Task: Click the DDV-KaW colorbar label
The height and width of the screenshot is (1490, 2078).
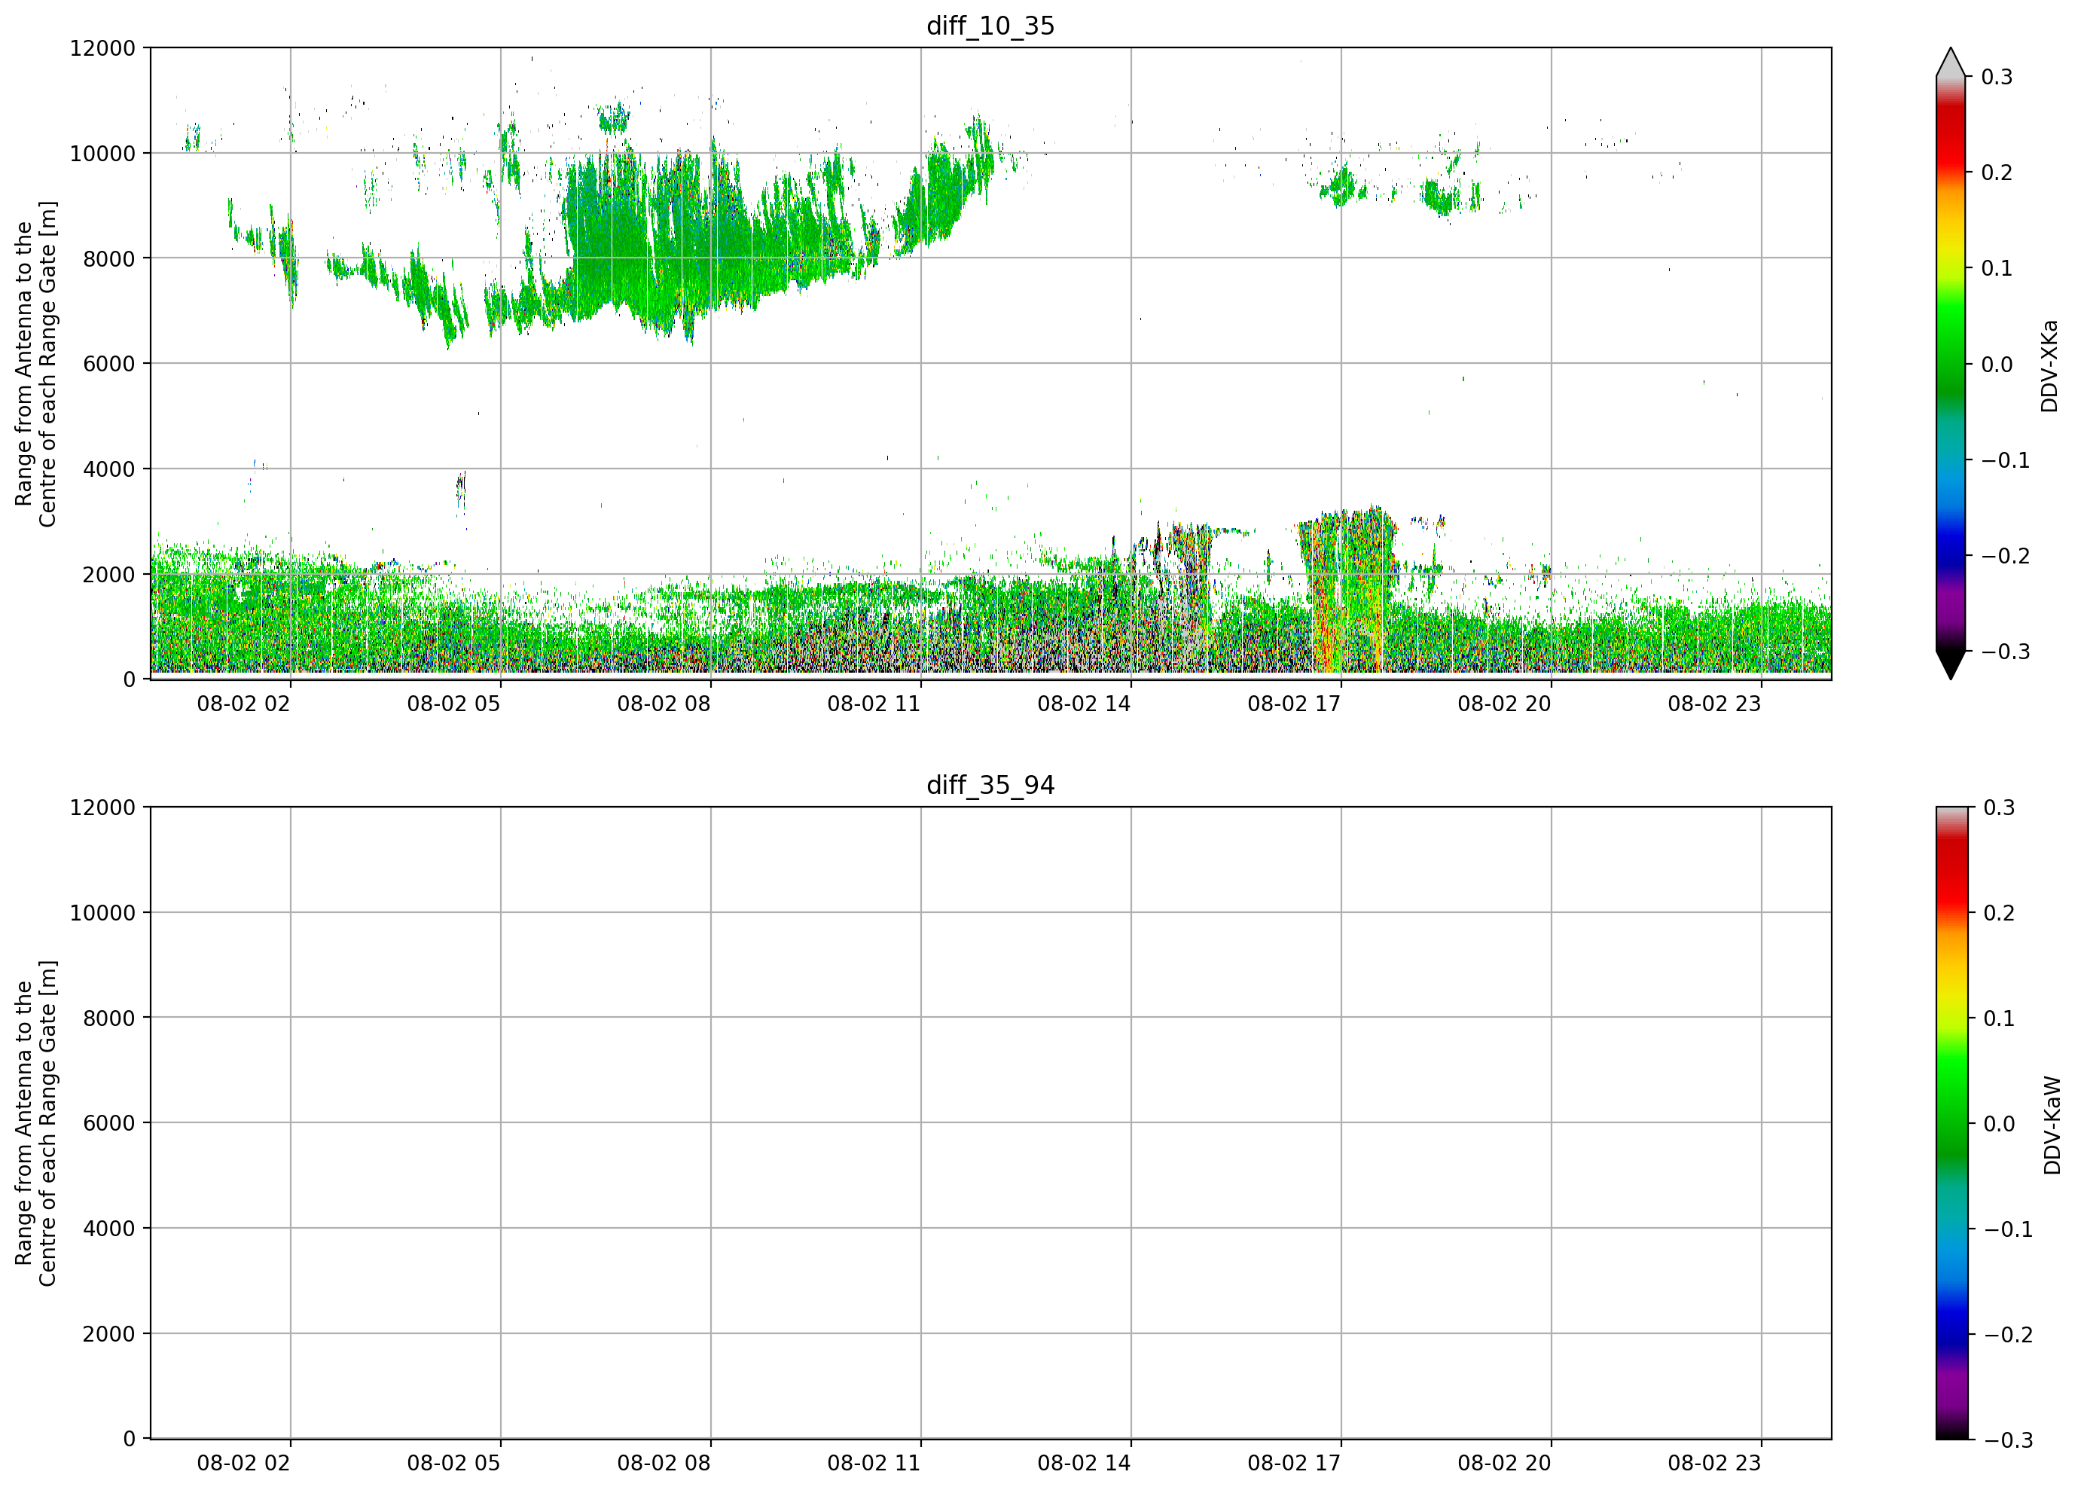Action: coord(2052,1125)
